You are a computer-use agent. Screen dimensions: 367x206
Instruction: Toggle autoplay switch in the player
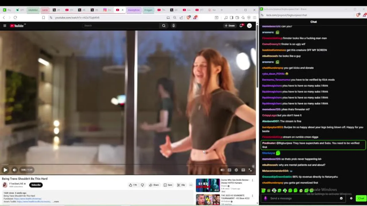222,170
